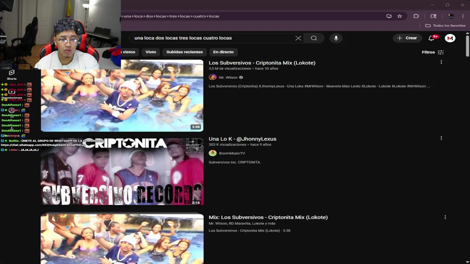Screen dimensions: 470x264
Task: Open the account avatar menu
Action: [x=450, y=38]
